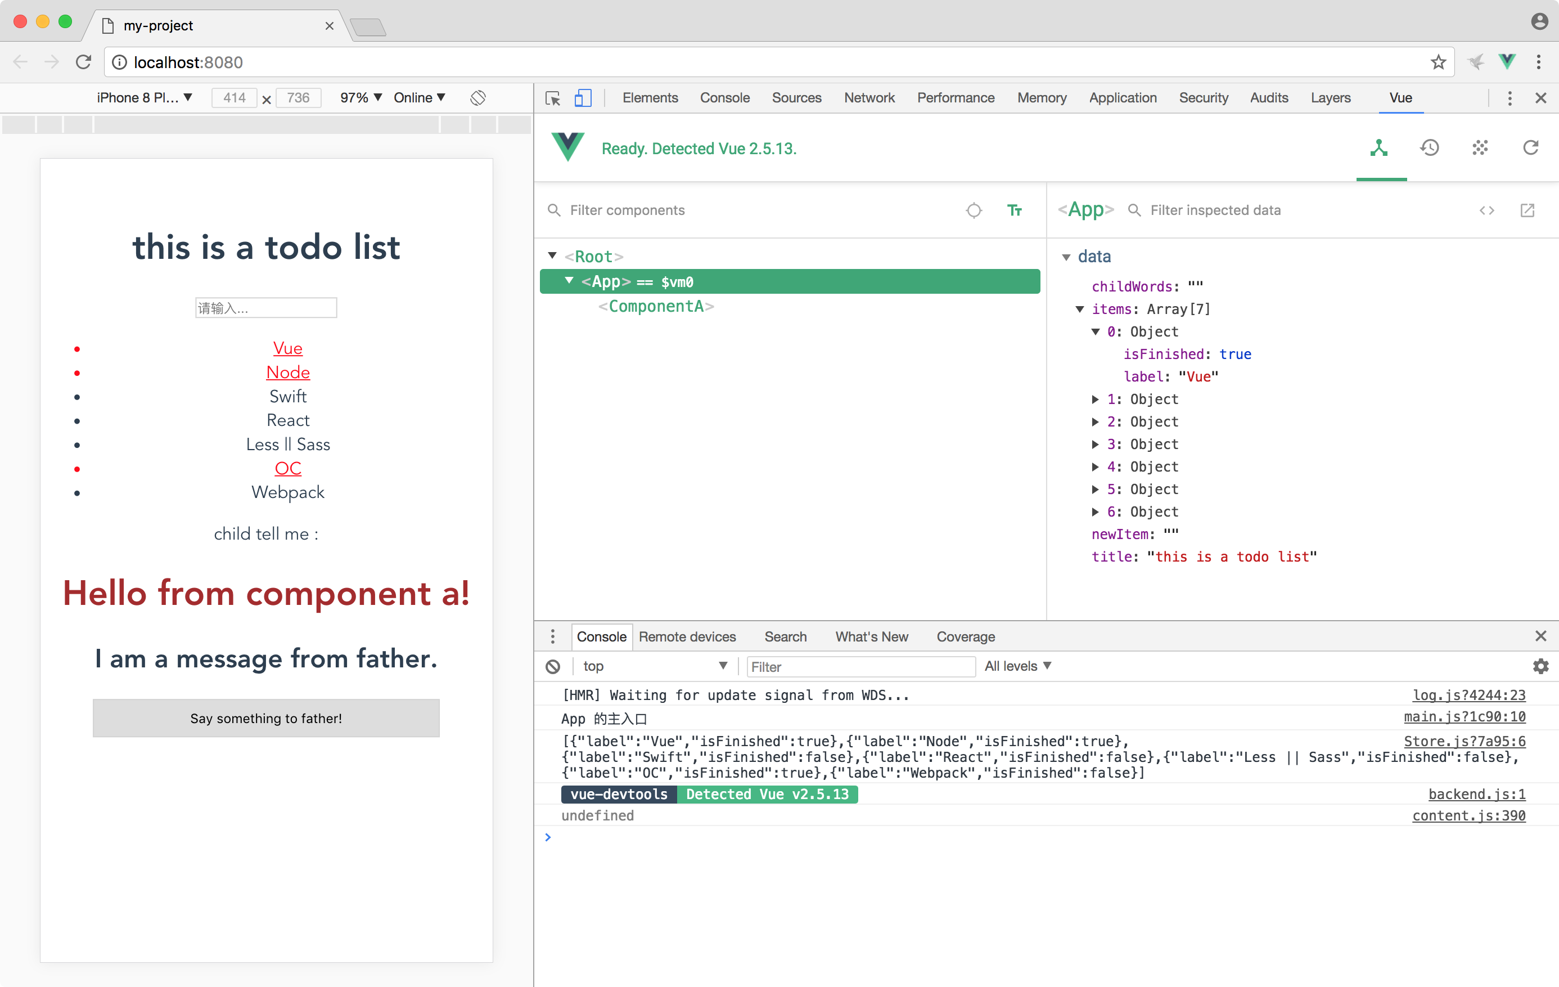Open the Coverage drawer tab

click(965, 636)
